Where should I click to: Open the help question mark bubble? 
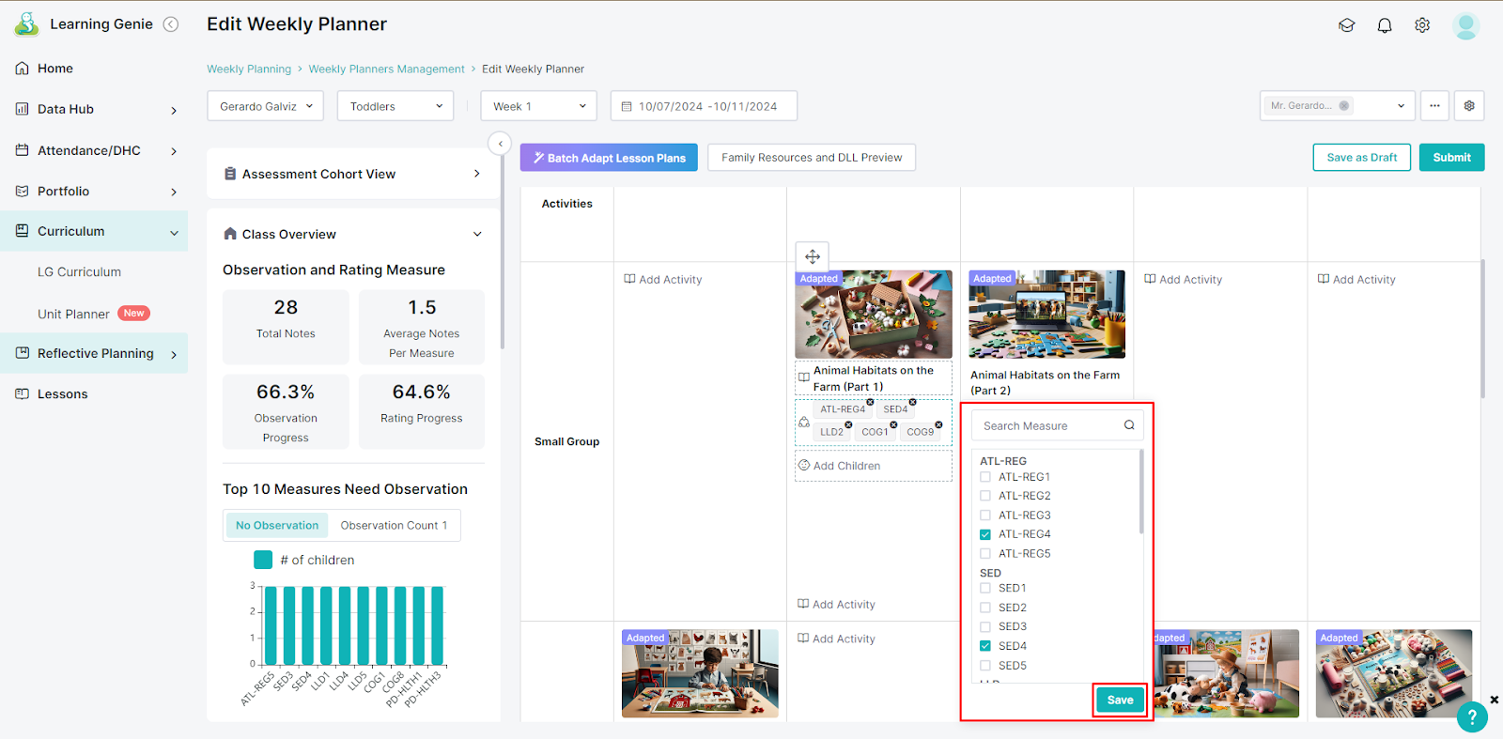[1472, 718]
